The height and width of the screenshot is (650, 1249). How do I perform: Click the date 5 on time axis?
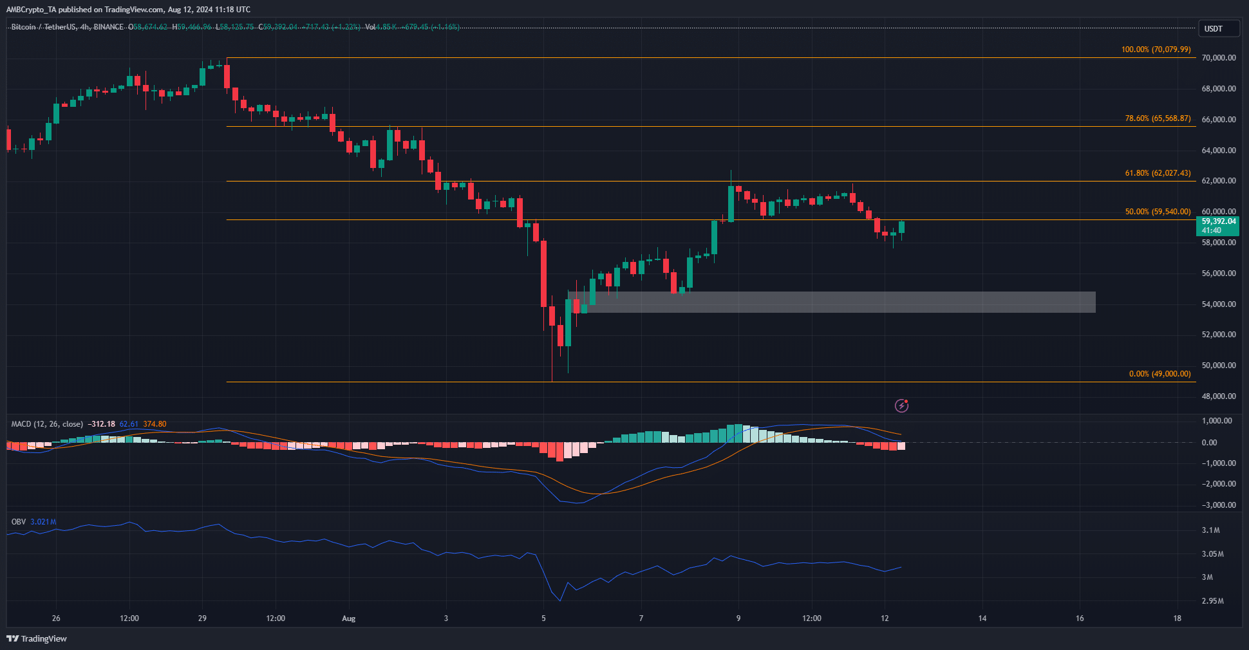pos(543,618)
